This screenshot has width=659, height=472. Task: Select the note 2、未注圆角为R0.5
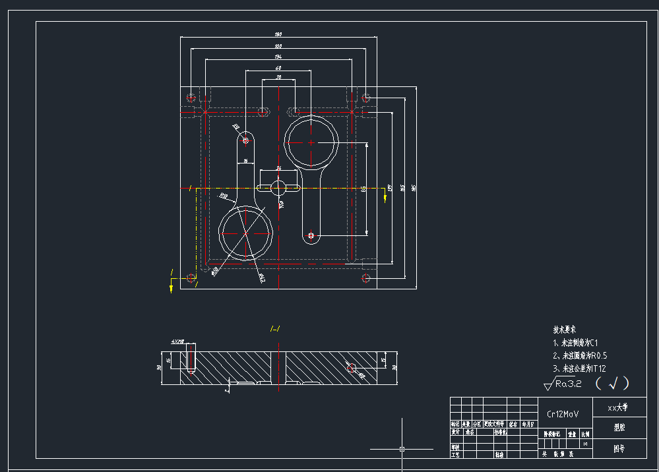pos(580,356)
